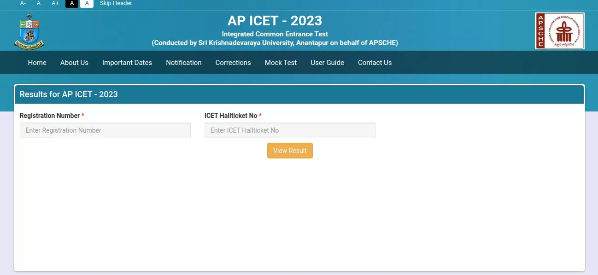Decrease font size using A- control

(x=23, y=3)
